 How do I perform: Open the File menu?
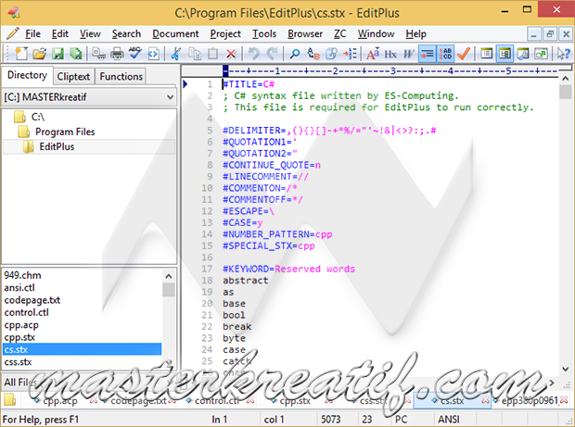32,33
